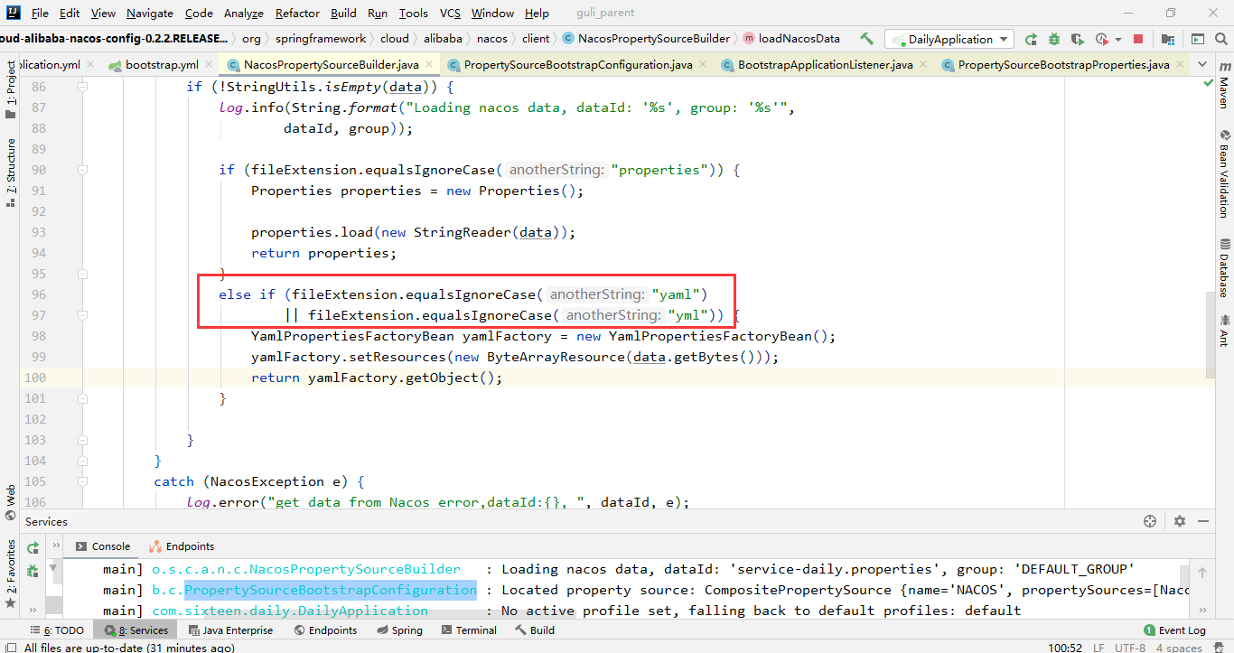Open the Ant side panel
The height and width of the screenshot is (653, 1234).
[1224, 331]
